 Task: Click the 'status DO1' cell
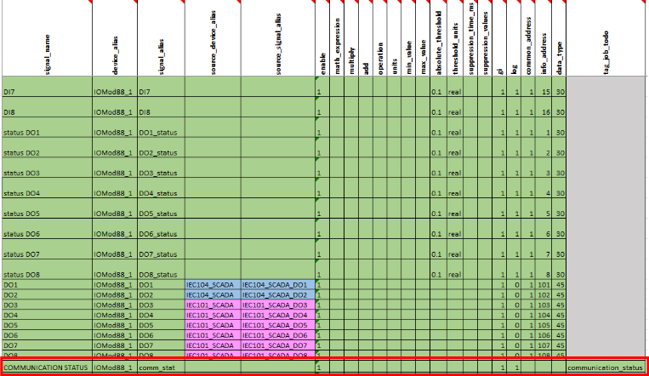pos(47,127)
